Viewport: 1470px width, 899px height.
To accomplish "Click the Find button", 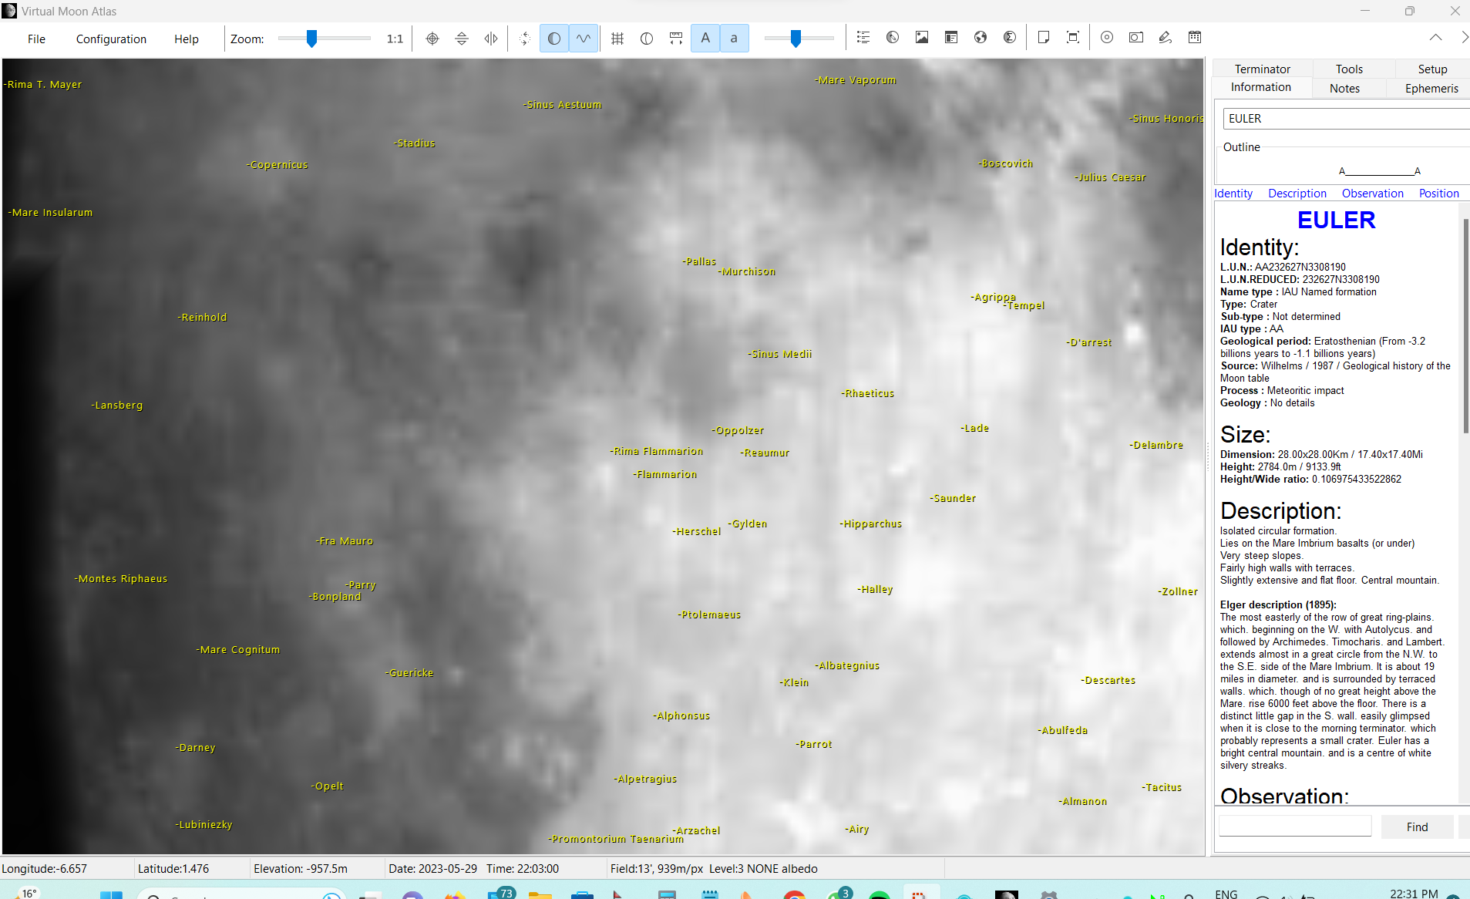I will 1417,827.
